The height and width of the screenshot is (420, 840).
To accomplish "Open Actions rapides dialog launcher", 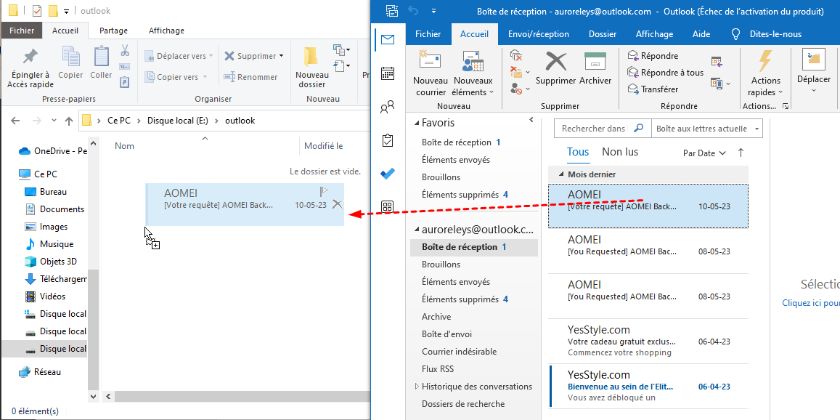I will coord(786,106).
